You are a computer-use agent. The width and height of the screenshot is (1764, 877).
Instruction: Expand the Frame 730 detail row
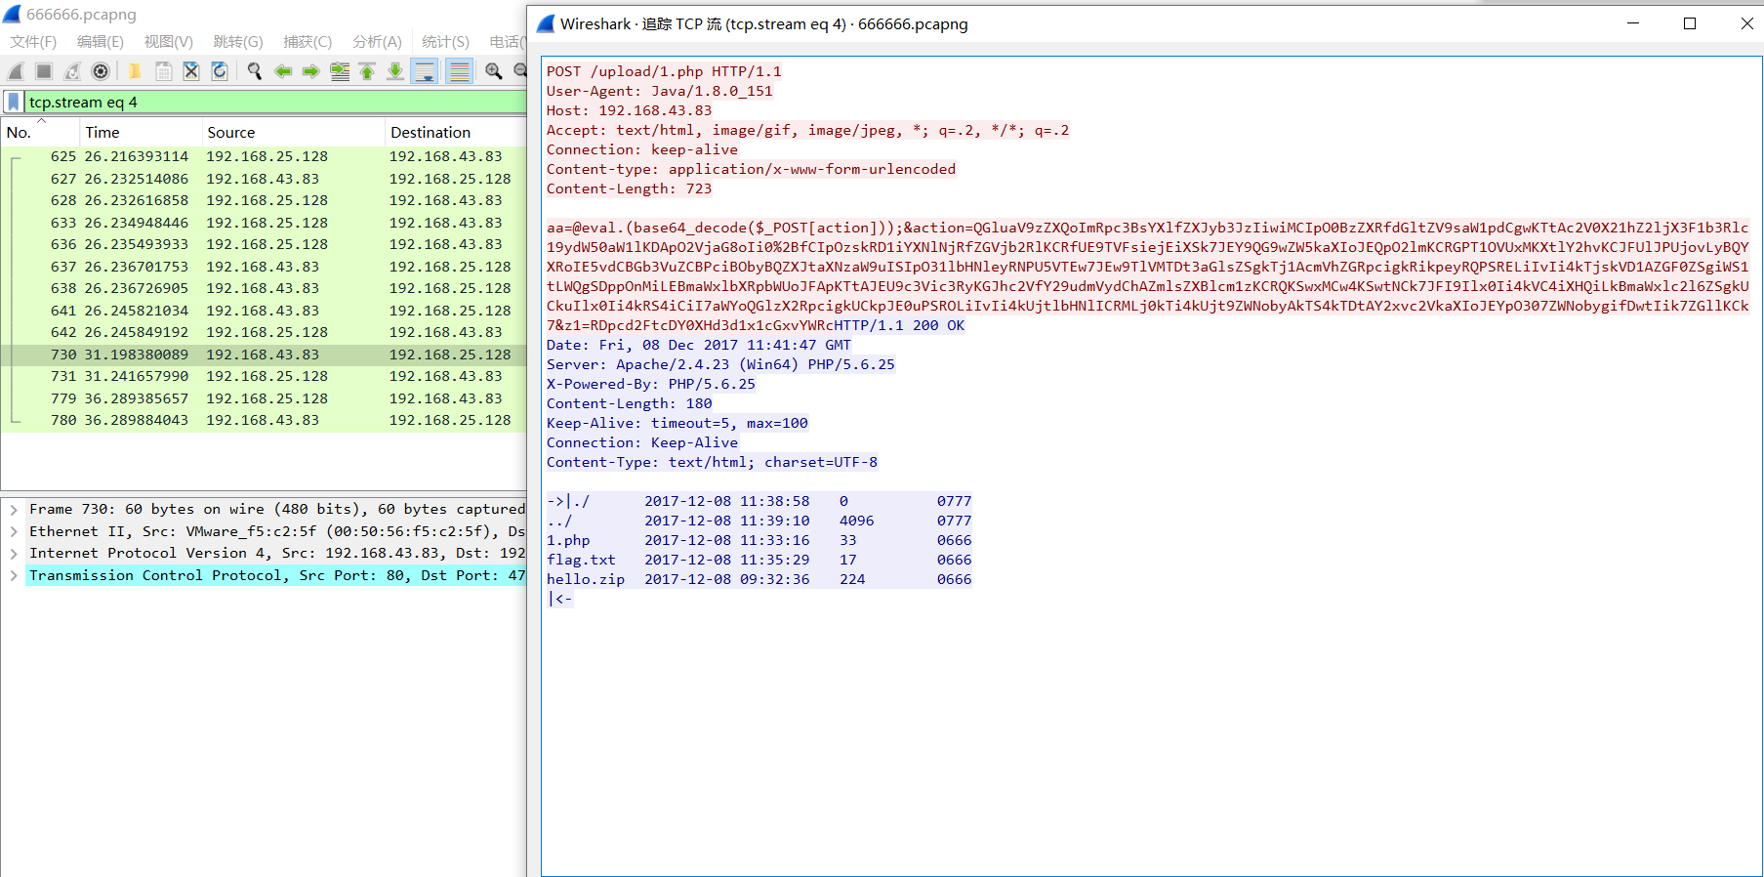point(14,509)
